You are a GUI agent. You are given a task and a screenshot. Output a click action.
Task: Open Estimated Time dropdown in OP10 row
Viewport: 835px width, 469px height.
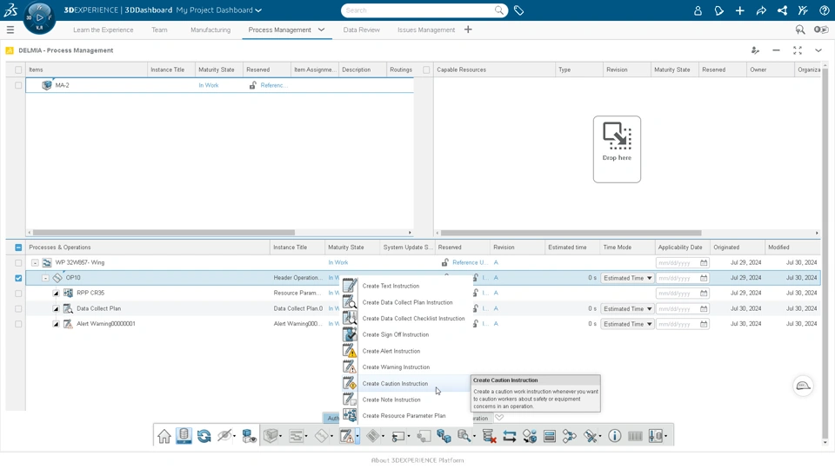(x=627, y=278)
